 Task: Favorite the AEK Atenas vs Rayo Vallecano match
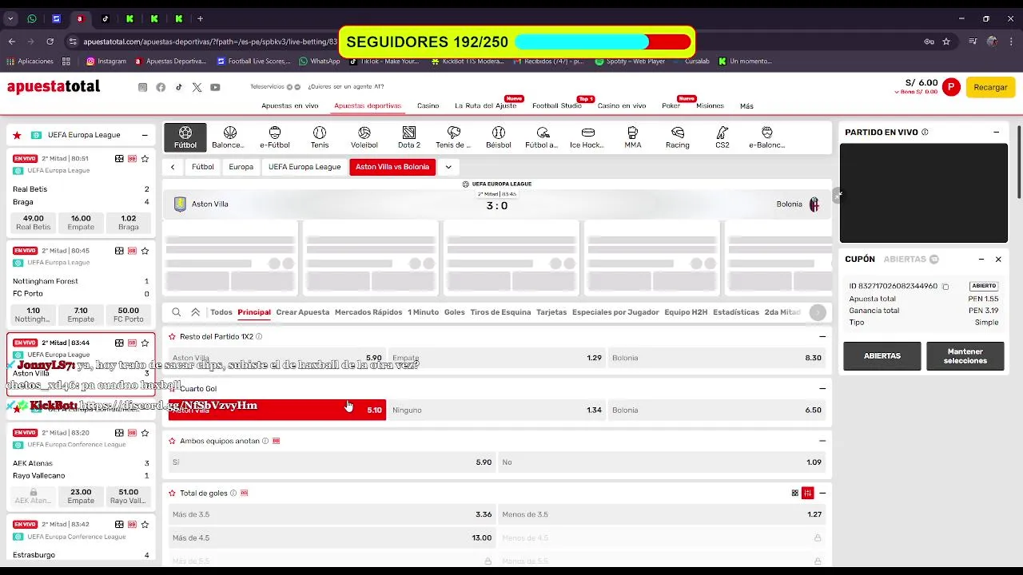point(145,433)
